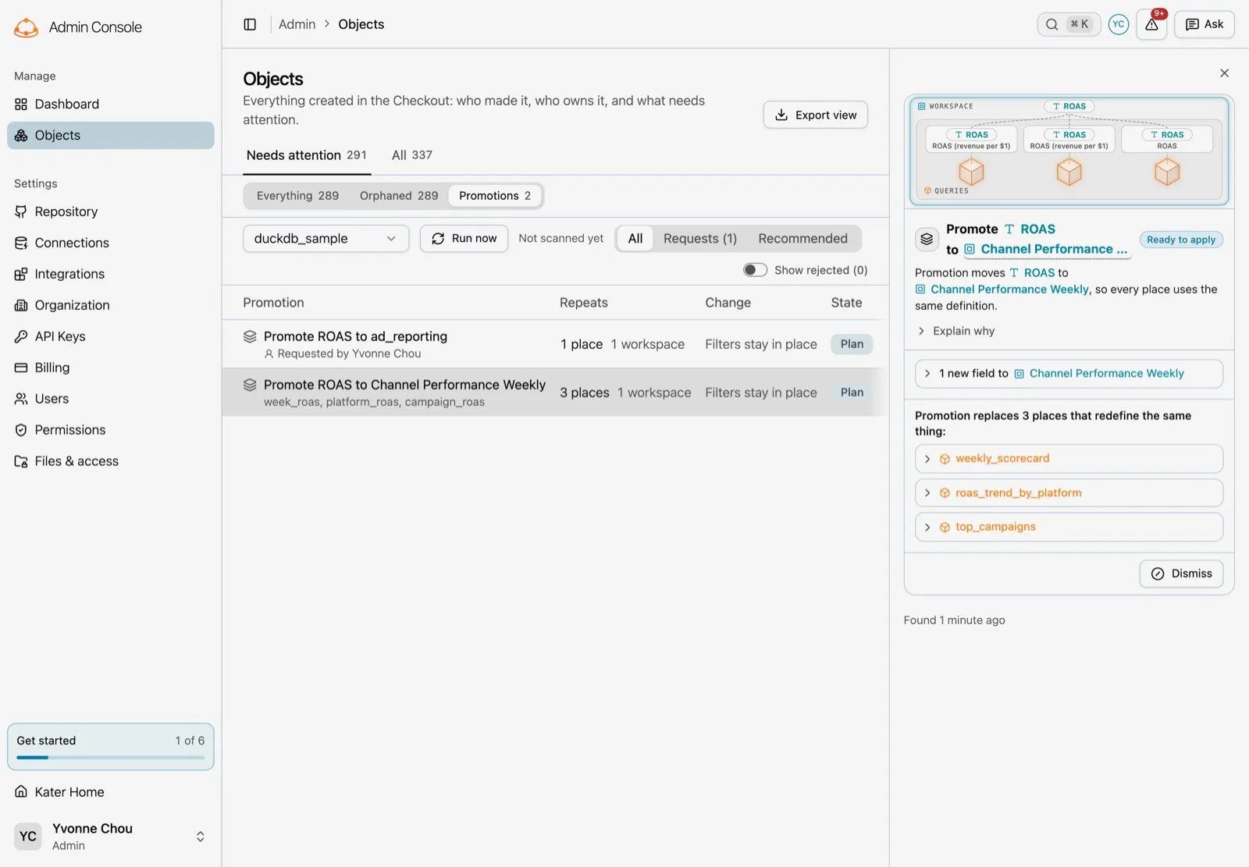This screenshot has height=867, width=1249.
Task: Open Dashboard from the sidebar
Action: point(110,104)
